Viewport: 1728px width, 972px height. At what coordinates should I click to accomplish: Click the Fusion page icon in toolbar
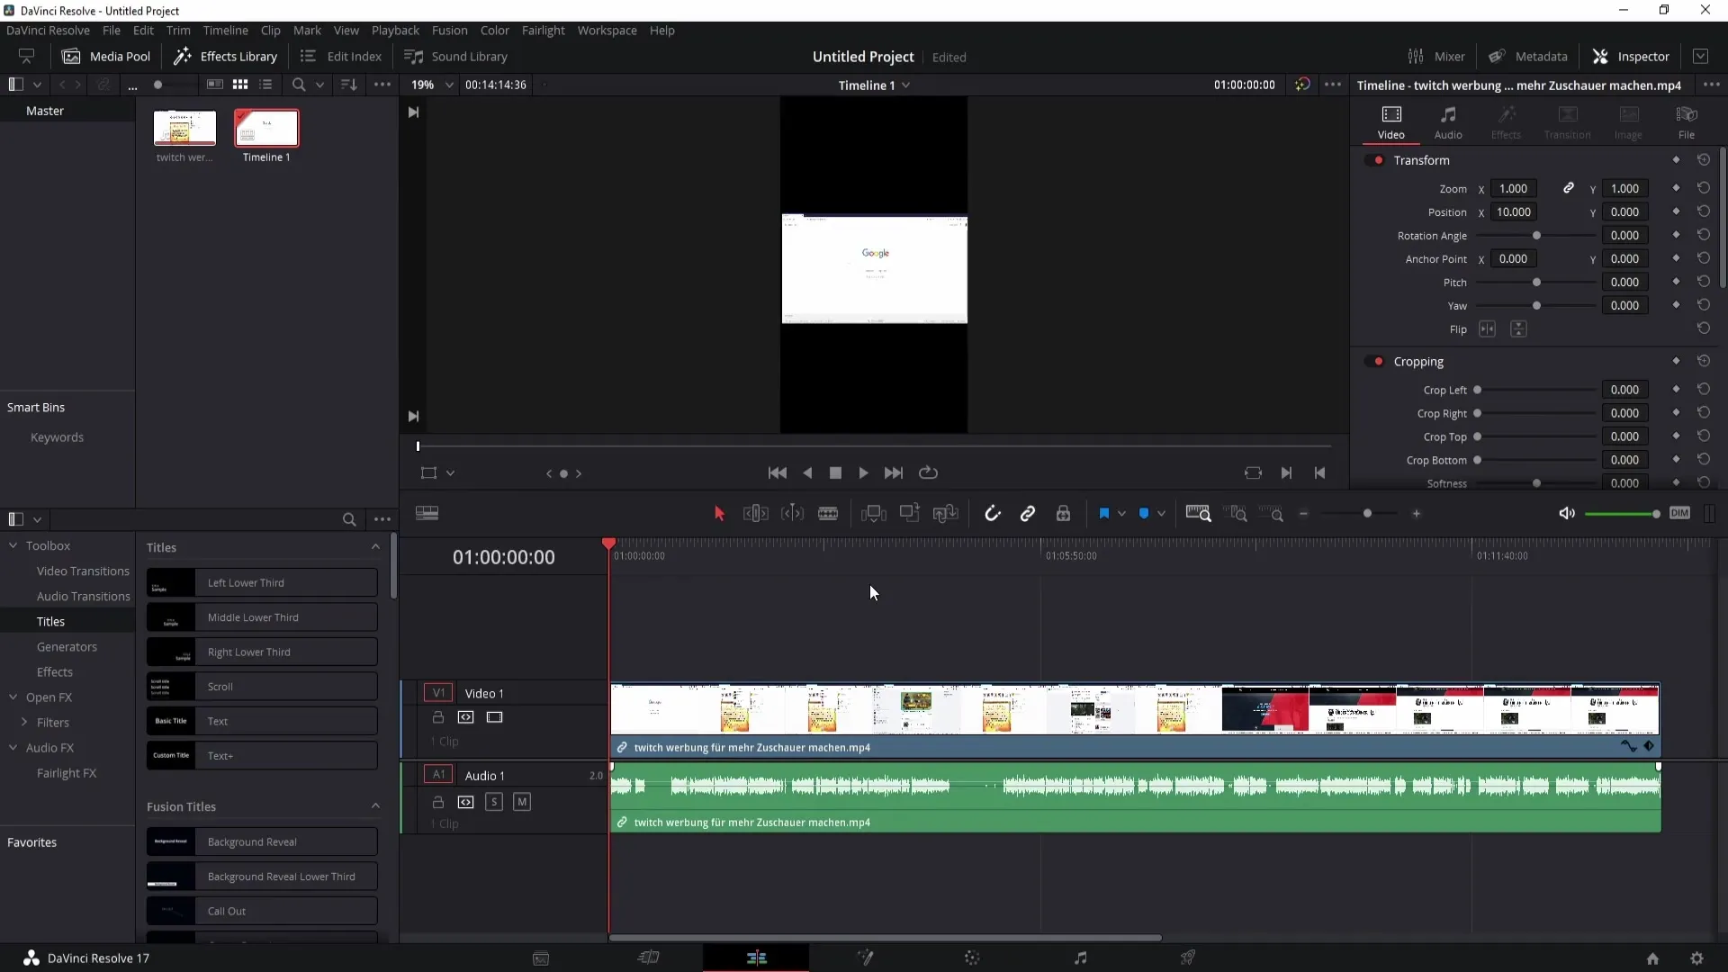[864, 958]
